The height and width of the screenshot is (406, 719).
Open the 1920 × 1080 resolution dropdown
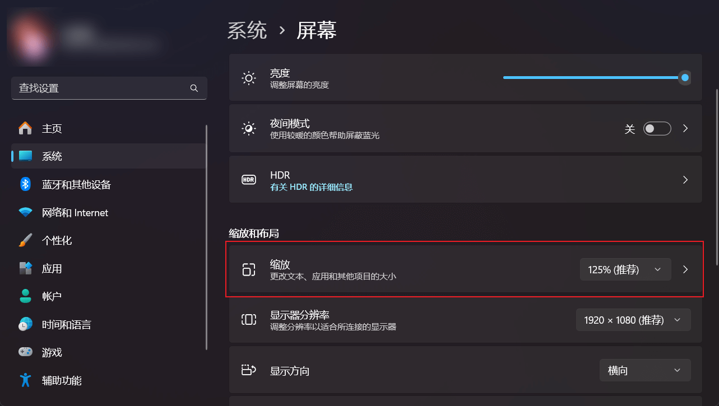pyautogui.click(x=633, y=320)
